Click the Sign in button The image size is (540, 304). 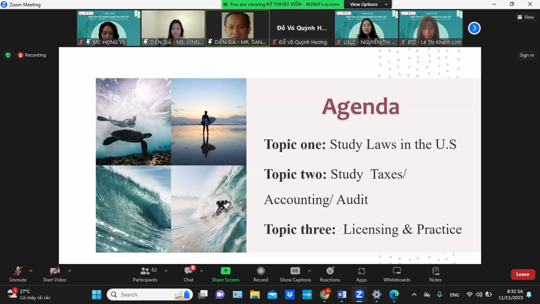[x=526, y=55]
